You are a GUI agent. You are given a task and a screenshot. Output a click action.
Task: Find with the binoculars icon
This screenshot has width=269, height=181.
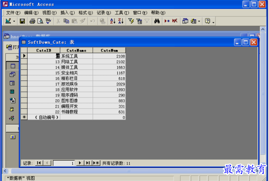click(x=157, y=21)
